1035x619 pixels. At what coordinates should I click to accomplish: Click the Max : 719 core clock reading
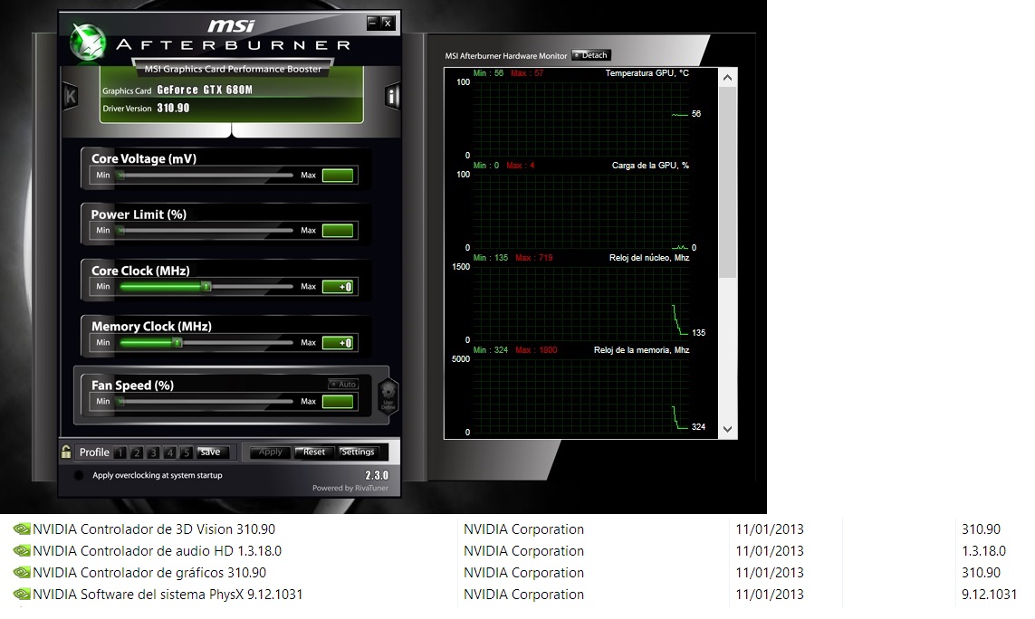point(534,257)
